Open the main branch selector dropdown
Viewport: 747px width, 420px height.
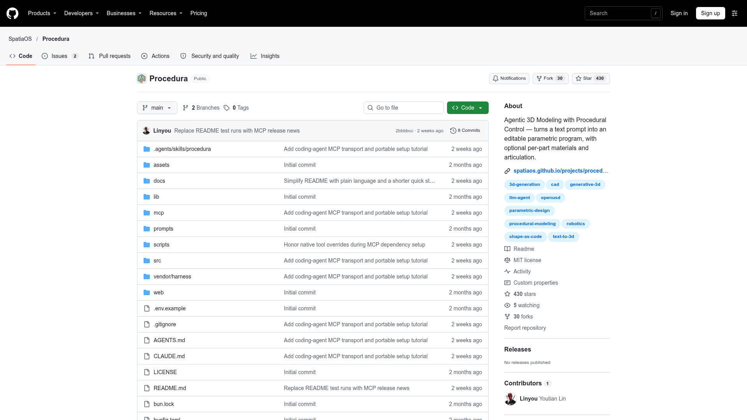[x=157, y=108]
